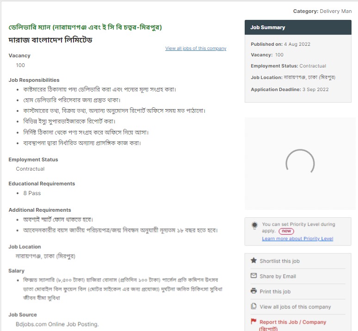Click the Job Location heading on left

click(x=25, y=247)
